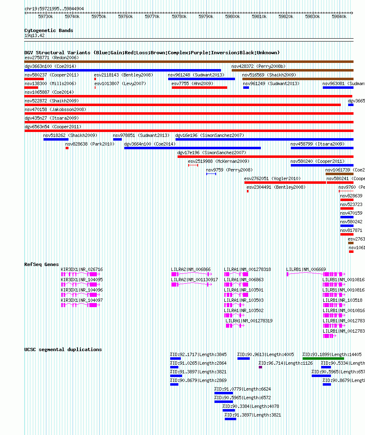Click %ID:90.3384|Length:4078 duplication label

click(251, 406)
